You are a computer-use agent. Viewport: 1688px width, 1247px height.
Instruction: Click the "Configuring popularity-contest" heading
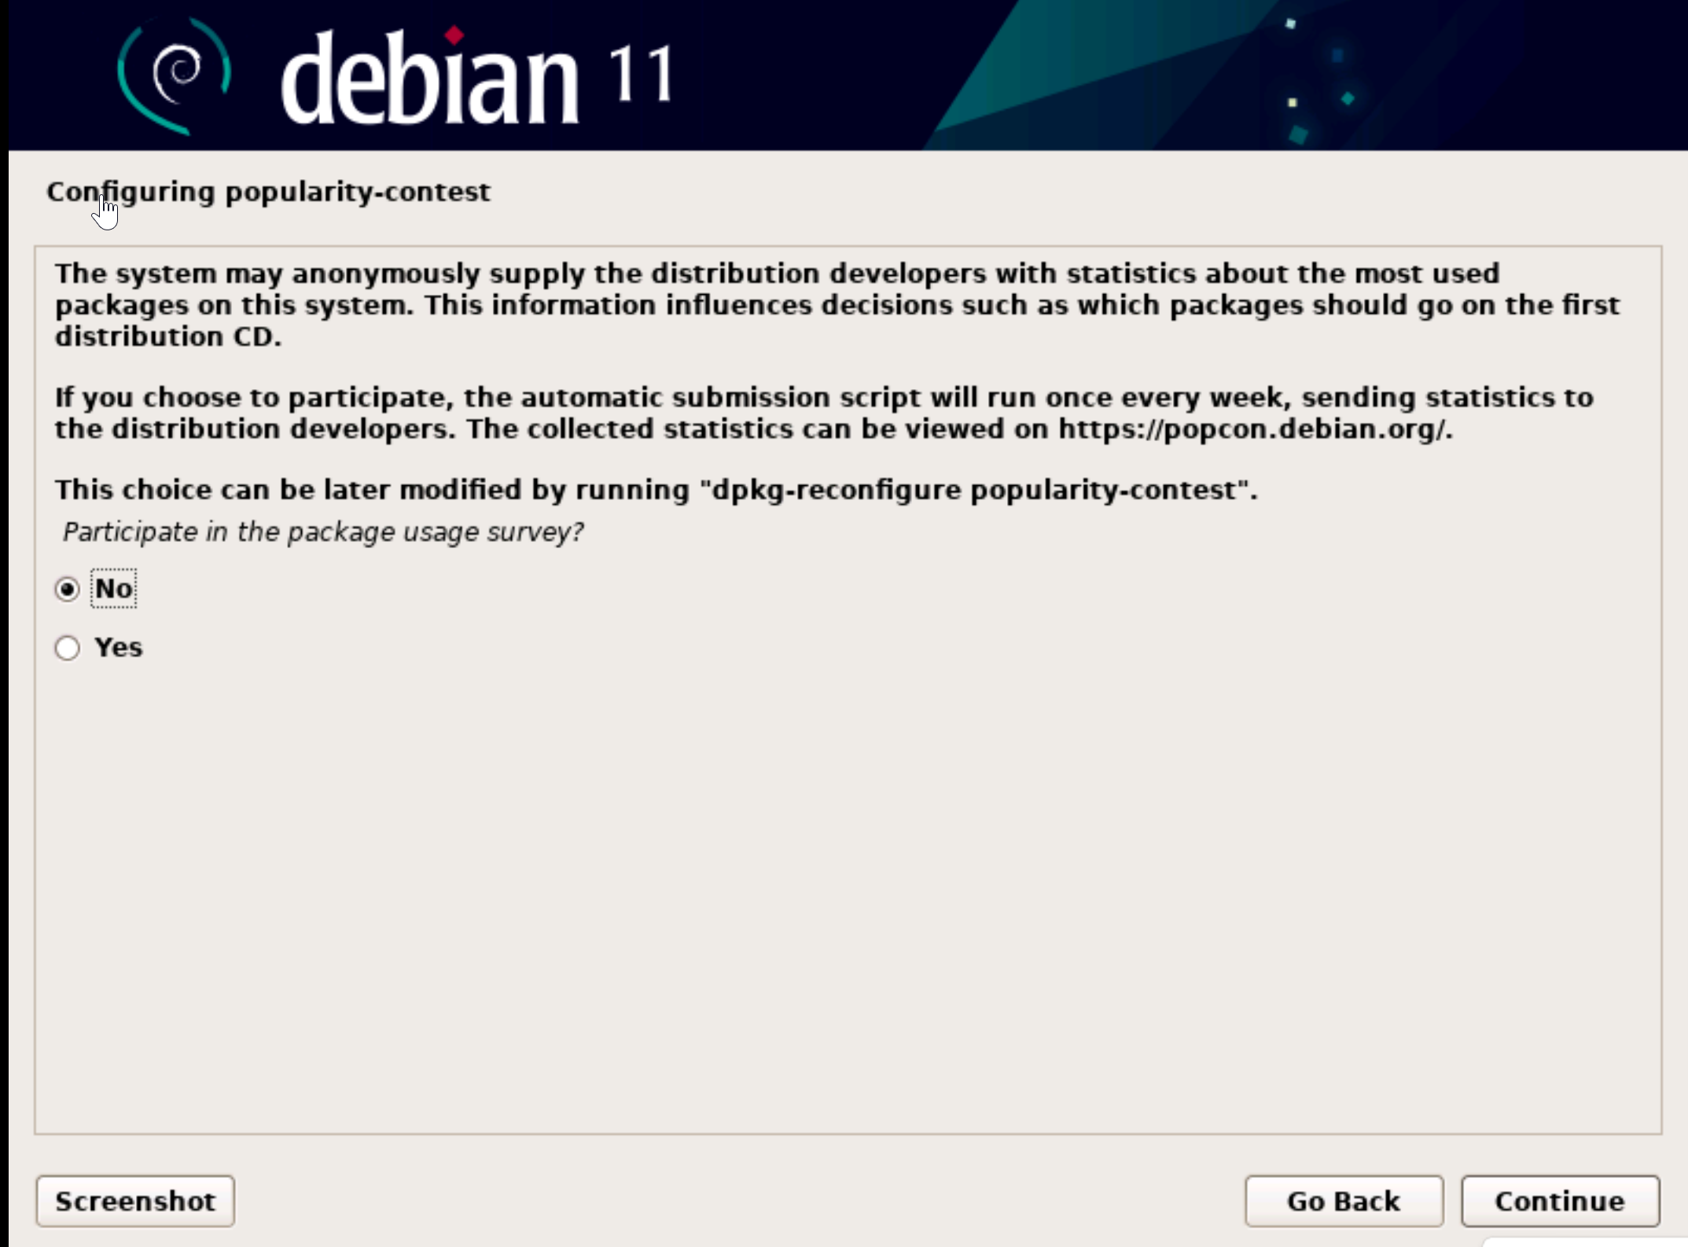268,192
